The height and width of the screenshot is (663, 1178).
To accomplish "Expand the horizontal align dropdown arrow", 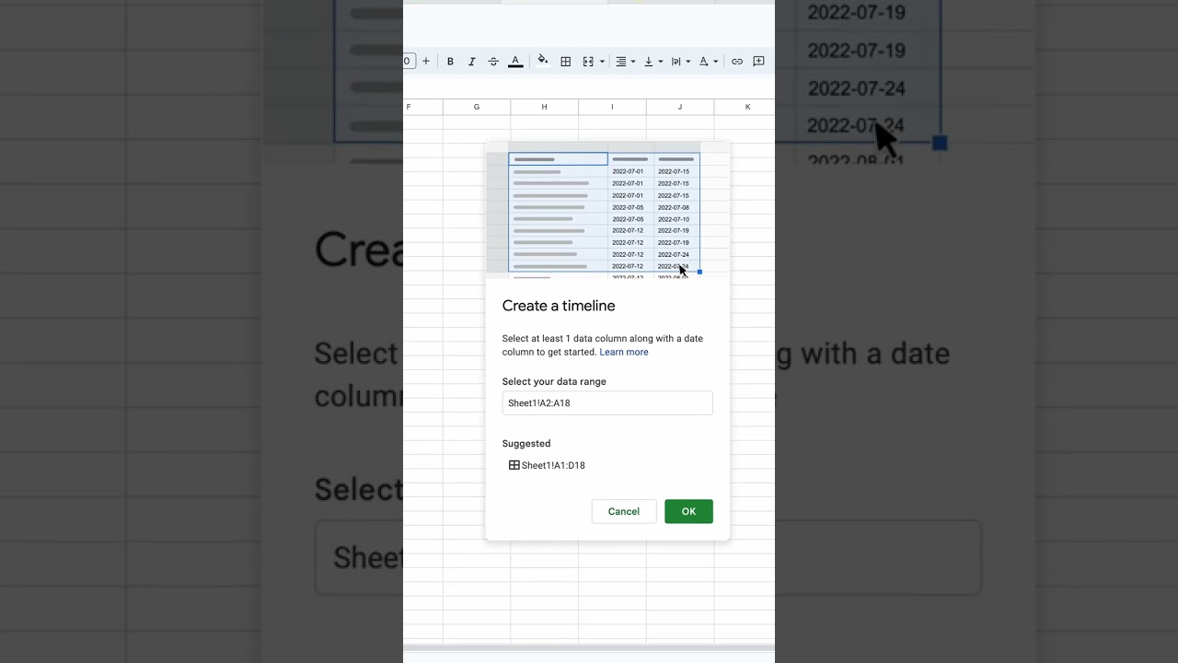I will tap(633, 62).
